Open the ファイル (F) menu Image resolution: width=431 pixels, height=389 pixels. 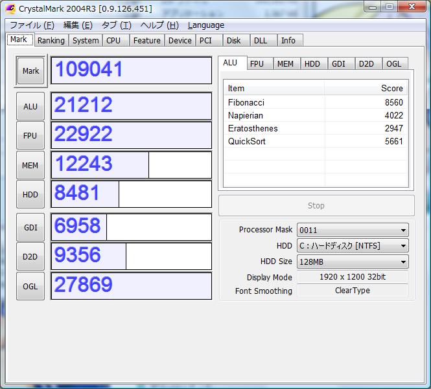tap(32, 25)
